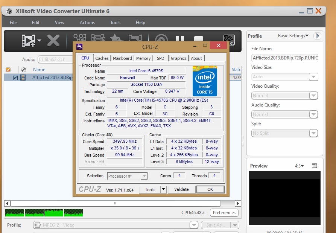Screen dimensions: 336x233
Task: Click the Preview video display area
Action: 285,198
